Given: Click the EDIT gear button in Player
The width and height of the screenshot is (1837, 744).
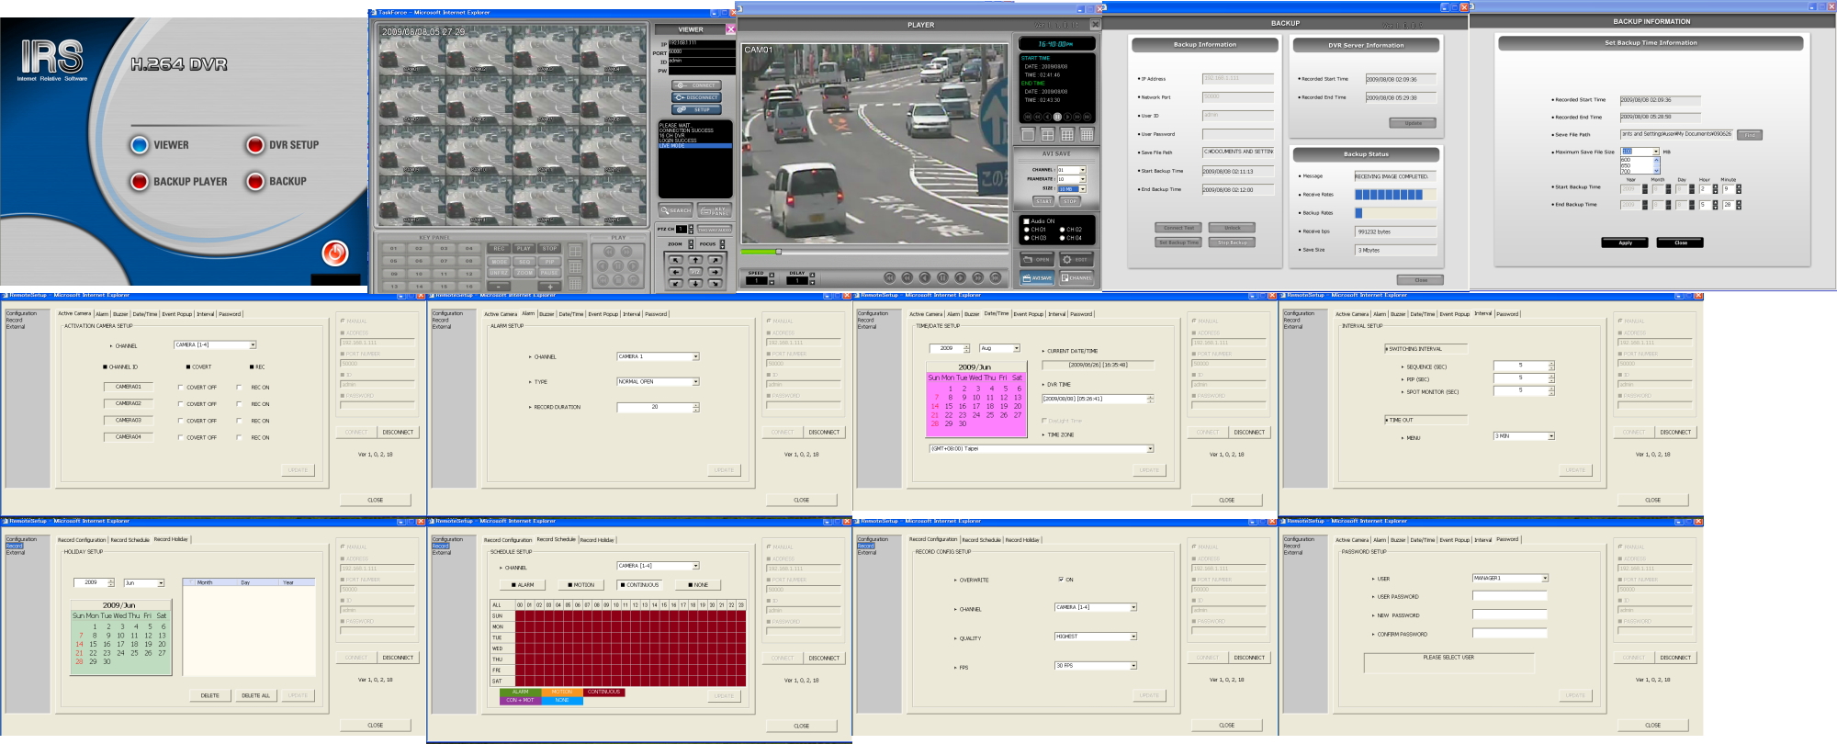Looking at the screenshot, I should 1076,260.
